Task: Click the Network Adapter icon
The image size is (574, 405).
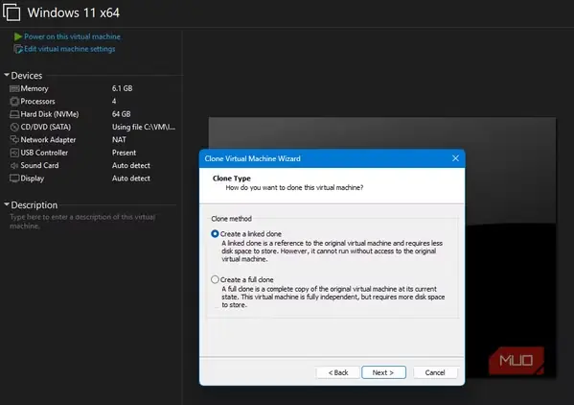Action: coord(14,140)
